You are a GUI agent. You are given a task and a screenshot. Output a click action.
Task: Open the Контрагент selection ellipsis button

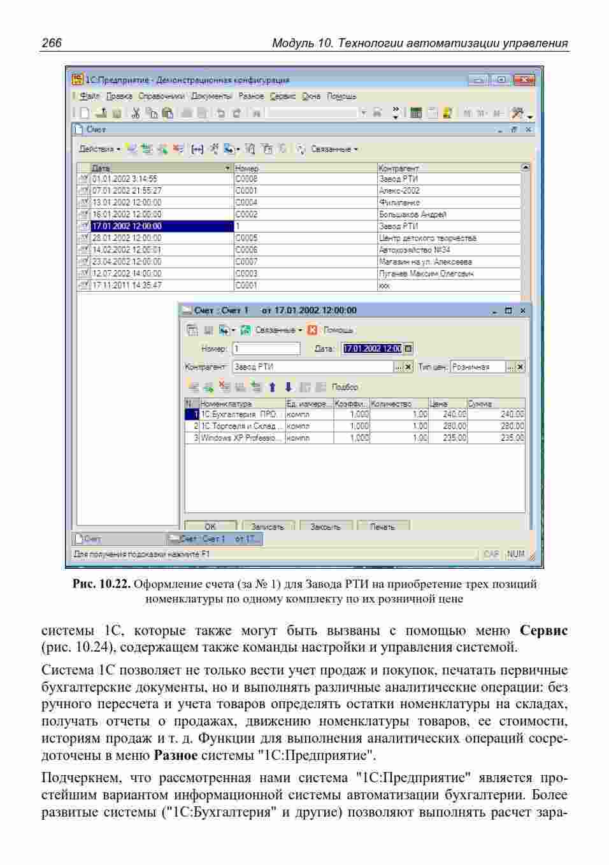click(399, 367)
